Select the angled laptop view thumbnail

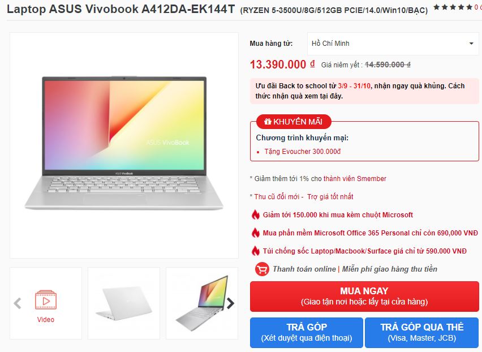202,303
